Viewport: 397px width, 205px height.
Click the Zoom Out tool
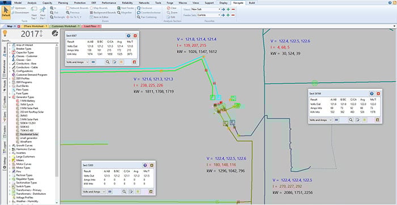pyautogui.click(x=54, y=12)
